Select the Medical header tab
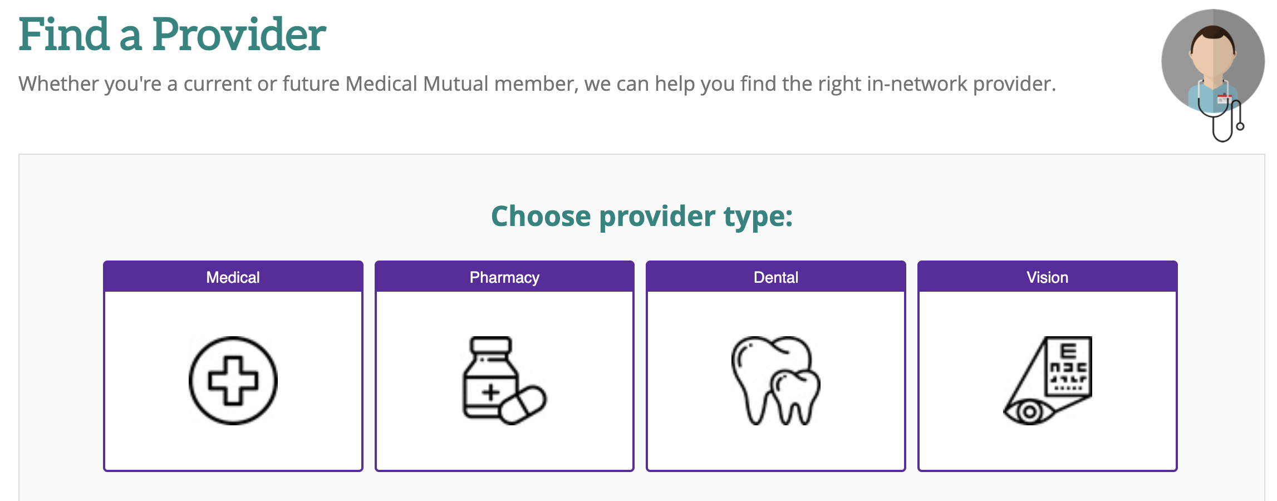 pos(233,277)
